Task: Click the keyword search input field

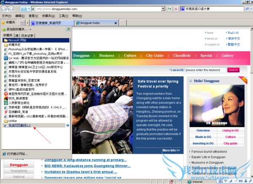Action: coord(206,70)
